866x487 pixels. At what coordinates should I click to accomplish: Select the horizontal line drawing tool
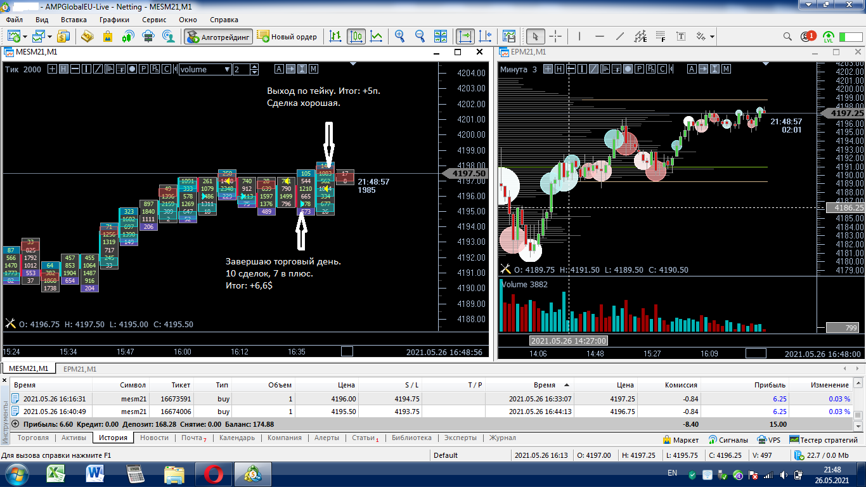click(600, 36)
